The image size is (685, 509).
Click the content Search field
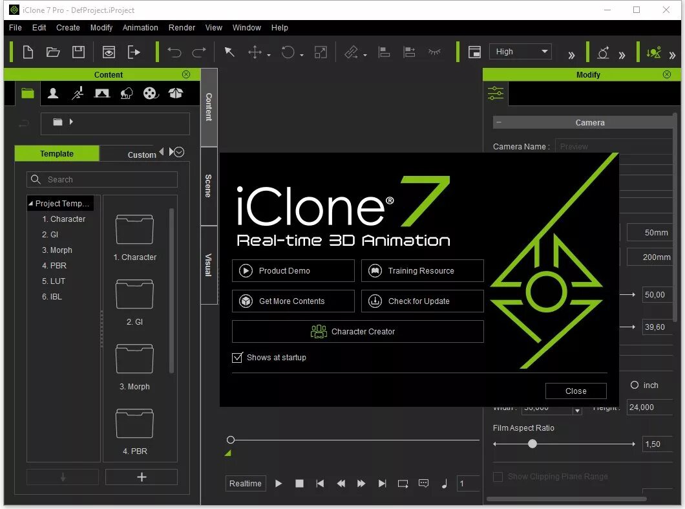102,180
